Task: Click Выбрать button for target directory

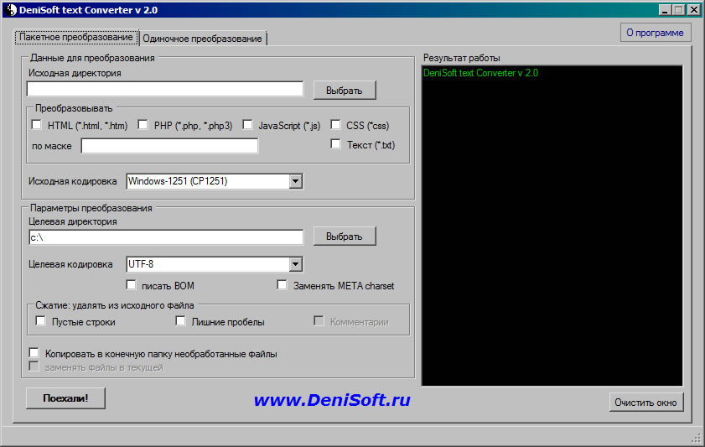Action: (x=345, y=236)
